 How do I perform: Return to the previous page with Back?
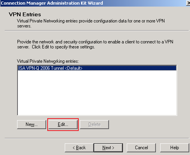click(x=79, y=148)
